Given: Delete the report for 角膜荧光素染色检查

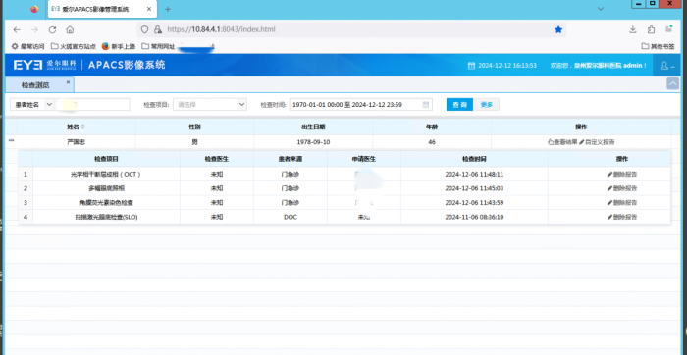Looking at the screenshot, I should 622,203.
